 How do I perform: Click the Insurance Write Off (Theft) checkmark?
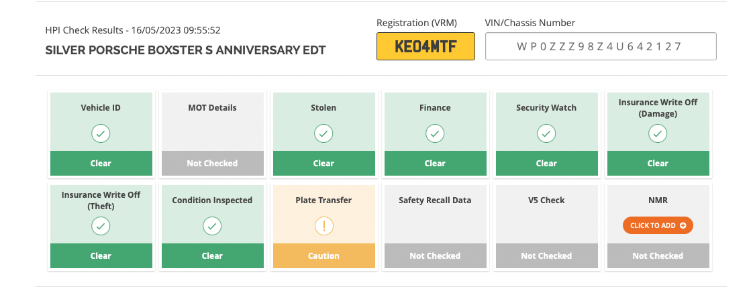101,226
